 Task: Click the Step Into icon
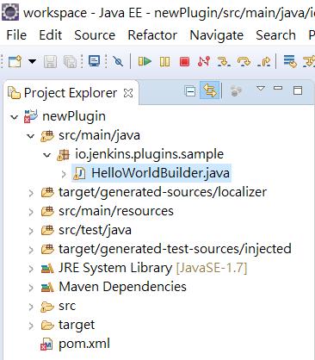tap(224, 61)
